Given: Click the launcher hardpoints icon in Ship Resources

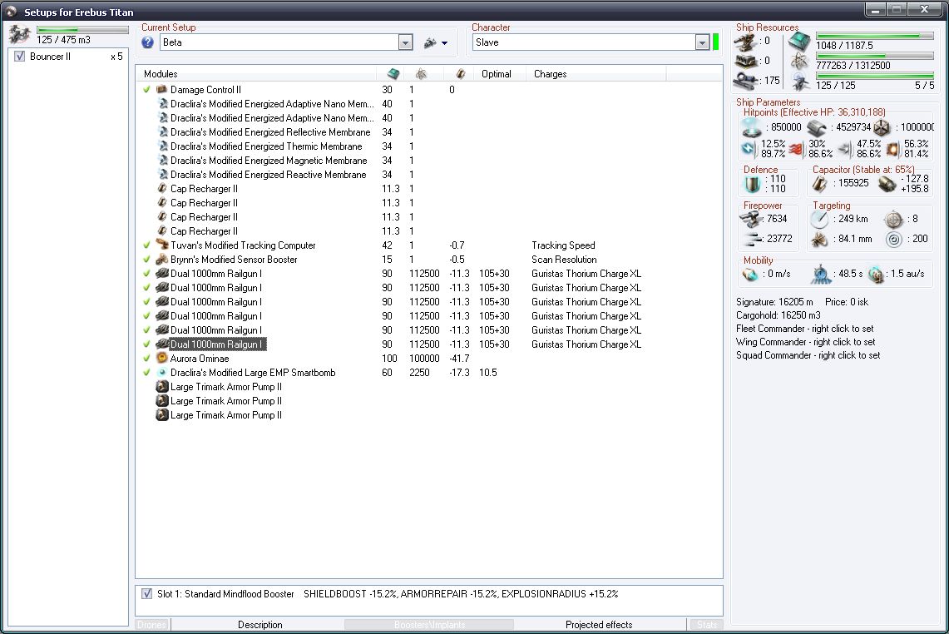Looking at the screenshot, I should point(745,62).
